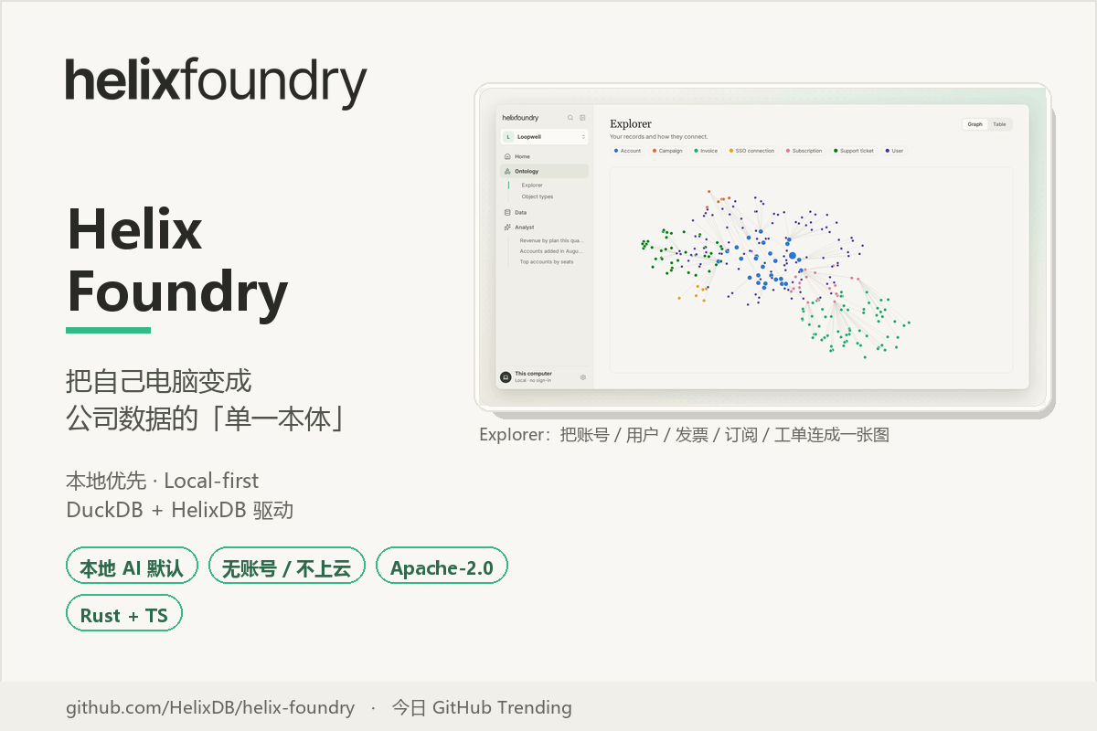Open settings via the gear icon
This screenshot has width=1097, height=731.
583,376
